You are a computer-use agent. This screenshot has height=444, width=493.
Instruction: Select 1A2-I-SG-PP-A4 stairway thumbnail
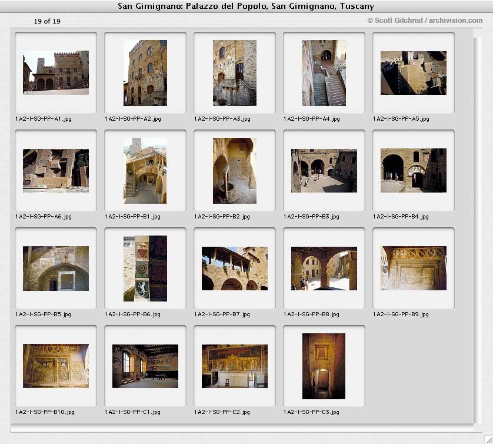(324, 72)
